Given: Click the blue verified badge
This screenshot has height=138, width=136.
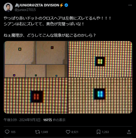Looking at the screenshot, I should (66, 5).
